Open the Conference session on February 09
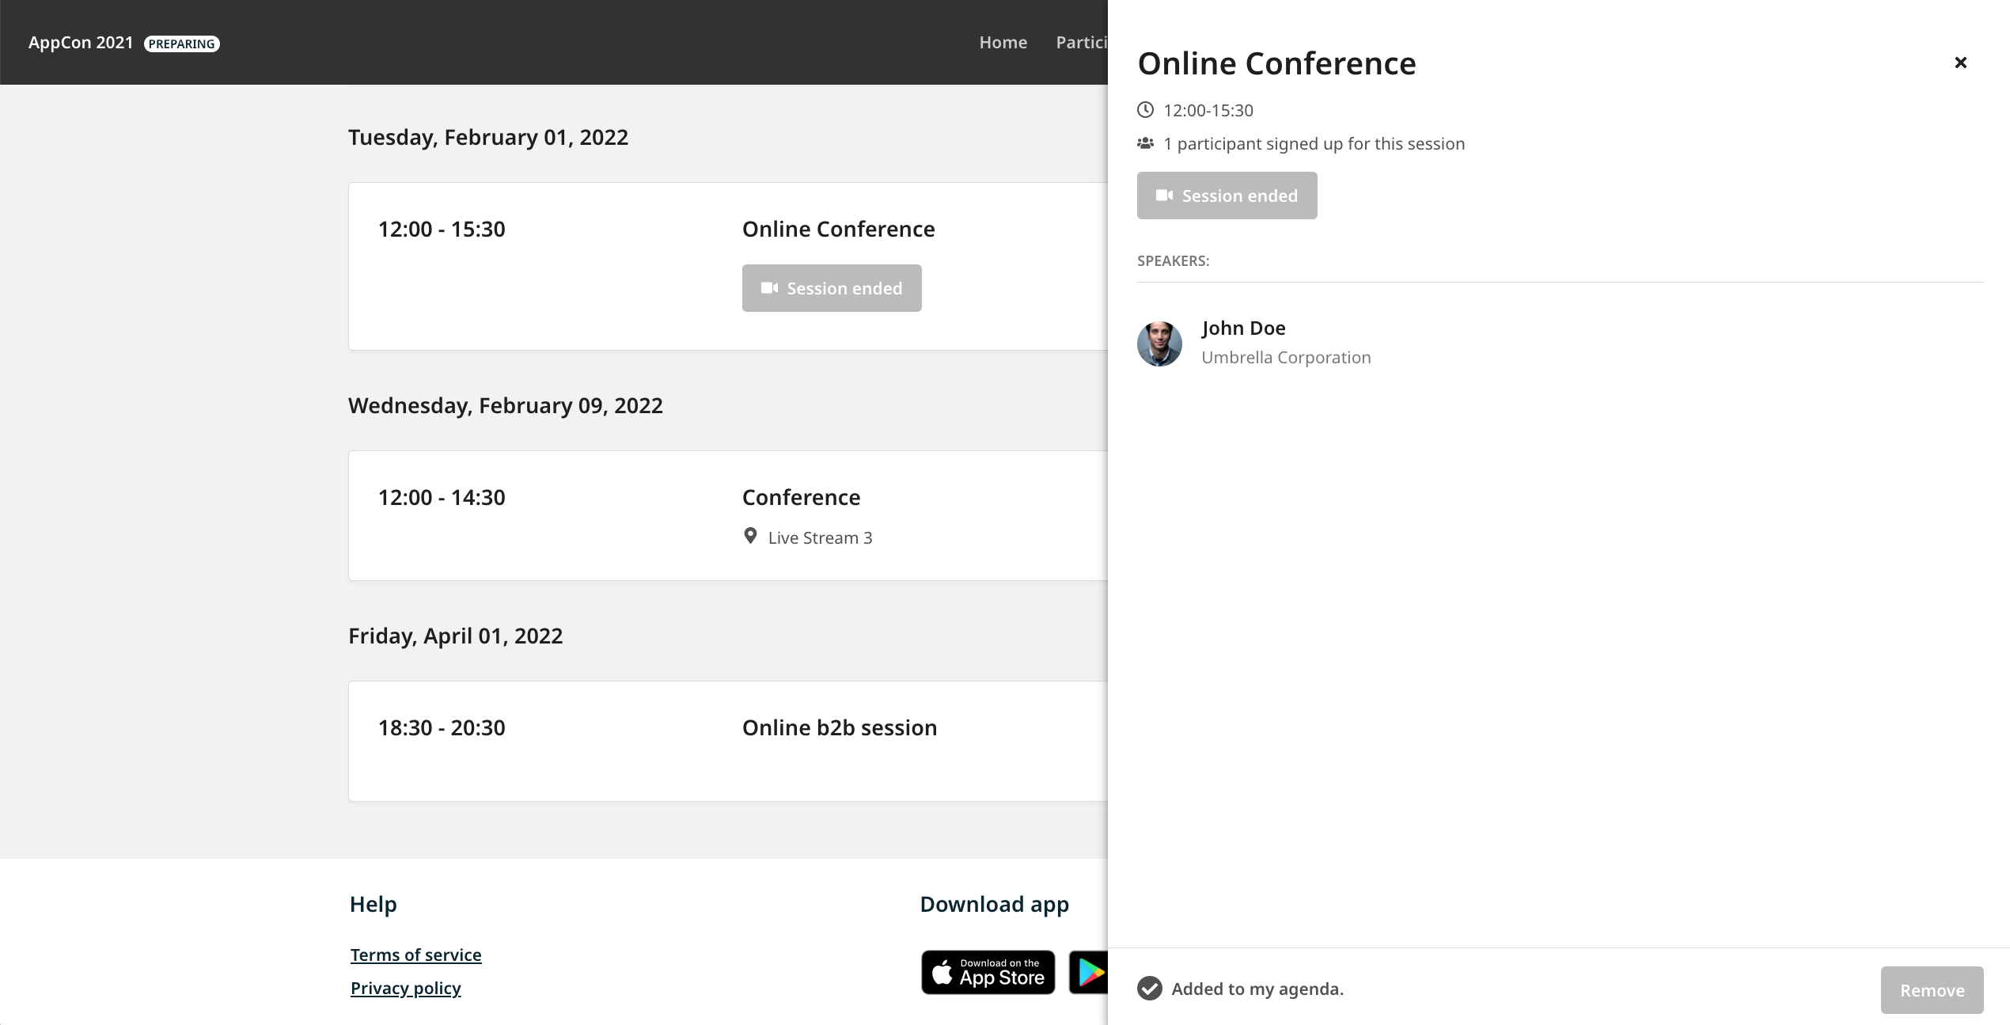Viewport: 2010px width, 1025px height. [x=801, y=497]
